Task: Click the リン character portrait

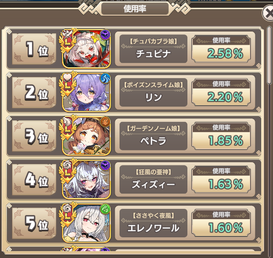Action: (86, 92)
